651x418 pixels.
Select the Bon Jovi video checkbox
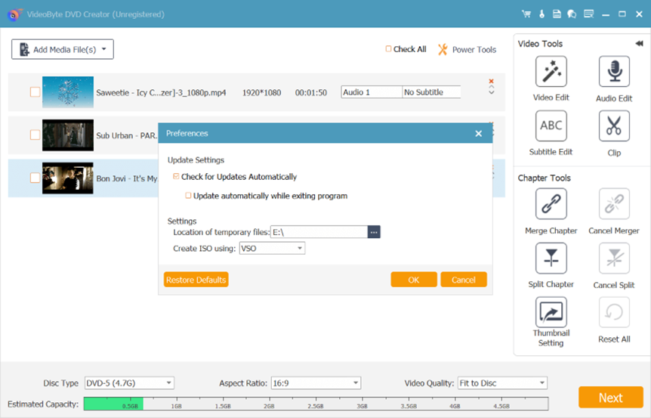point(35,178)
